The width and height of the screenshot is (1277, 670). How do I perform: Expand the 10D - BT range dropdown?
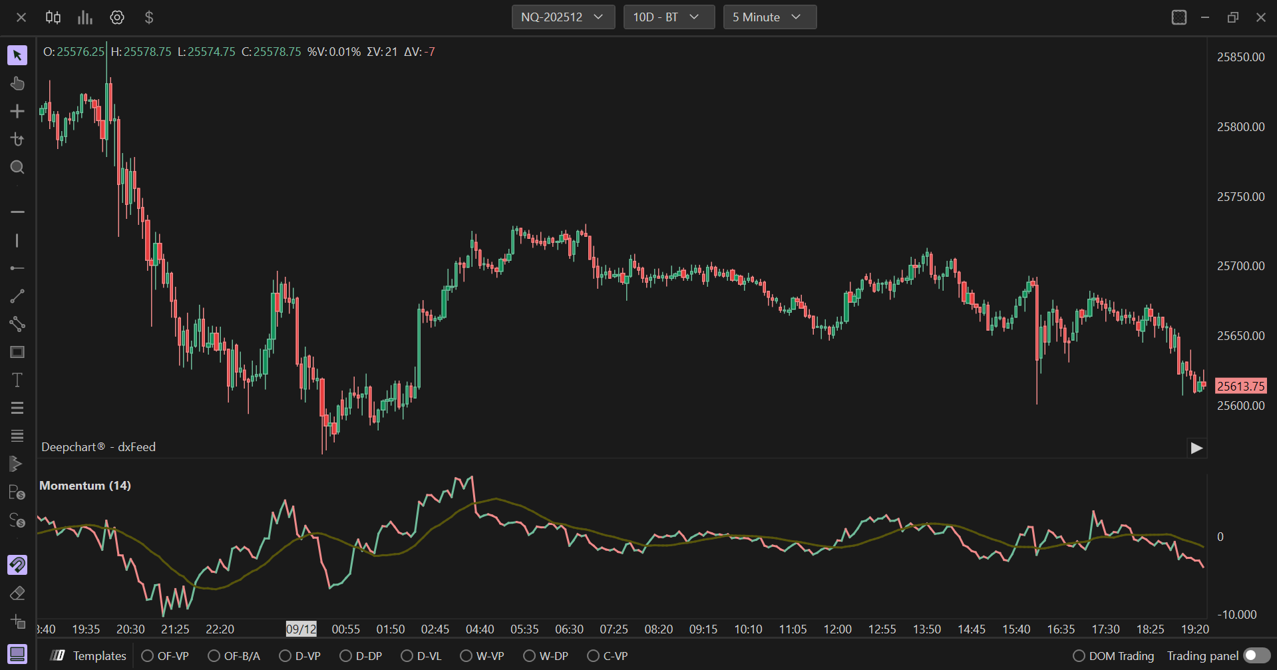click(x=668, y=17)
